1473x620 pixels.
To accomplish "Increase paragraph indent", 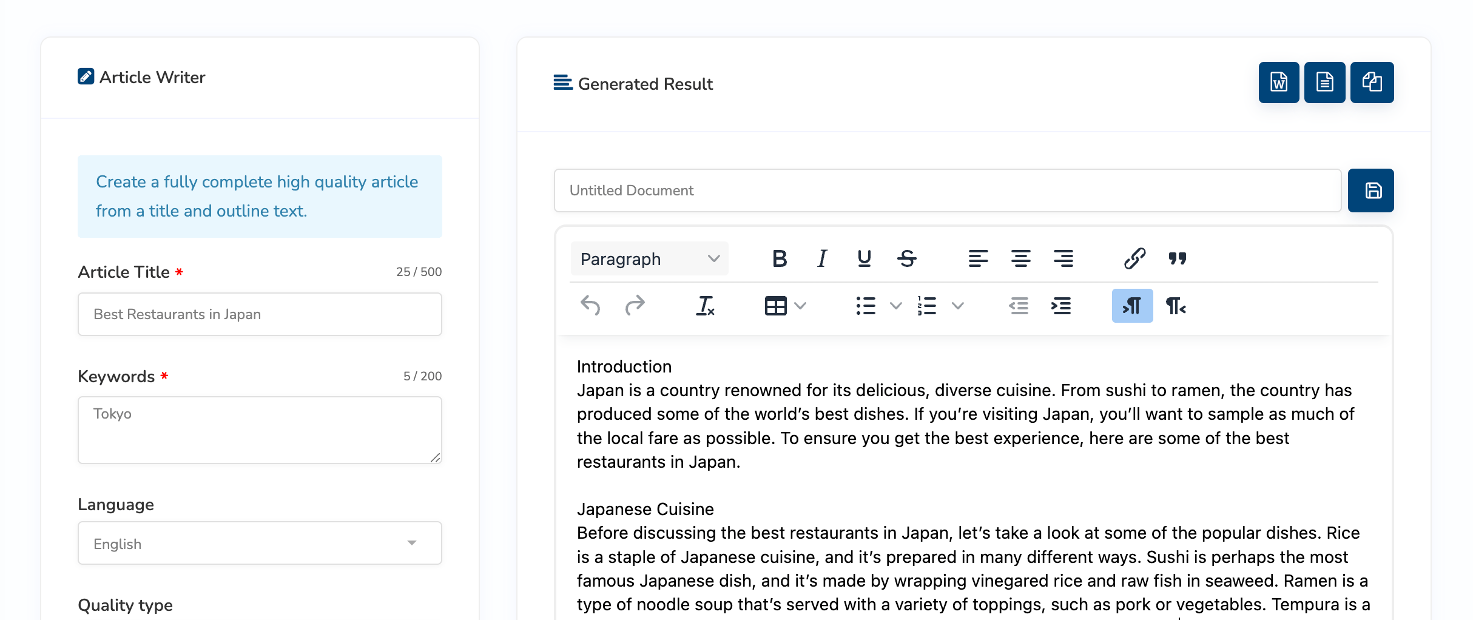I will click(1061, 306).
